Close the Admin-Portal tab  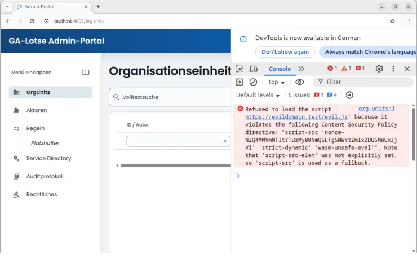[x=86, y=7]
